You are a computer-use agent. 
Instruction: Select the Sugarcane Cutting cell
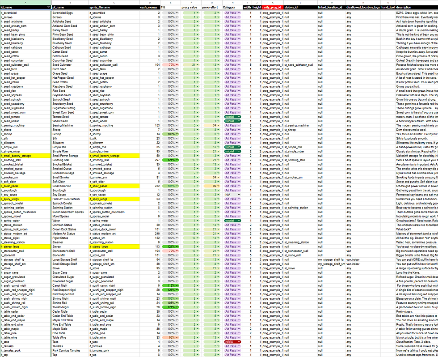click(x=70, y=108)
